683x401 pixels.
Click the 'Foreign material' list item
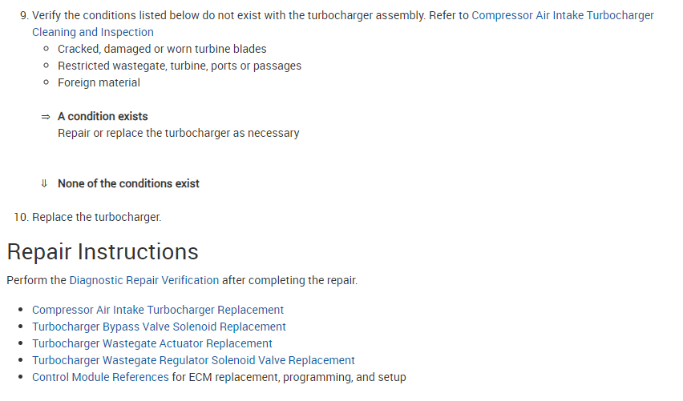tap(99, 82)
